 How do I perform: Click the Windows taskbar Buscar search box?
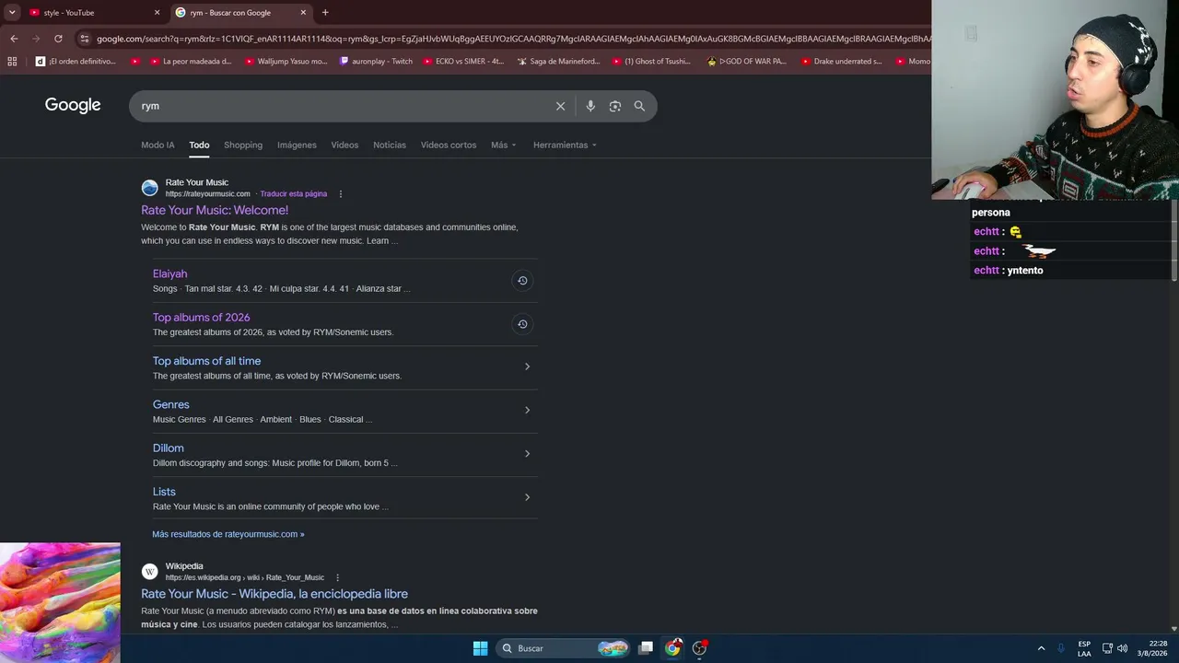(x=564, y=648)
